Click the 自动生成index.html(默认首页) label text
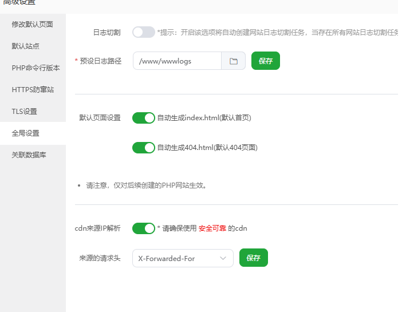Screen dimensions: 402x312 204,118
